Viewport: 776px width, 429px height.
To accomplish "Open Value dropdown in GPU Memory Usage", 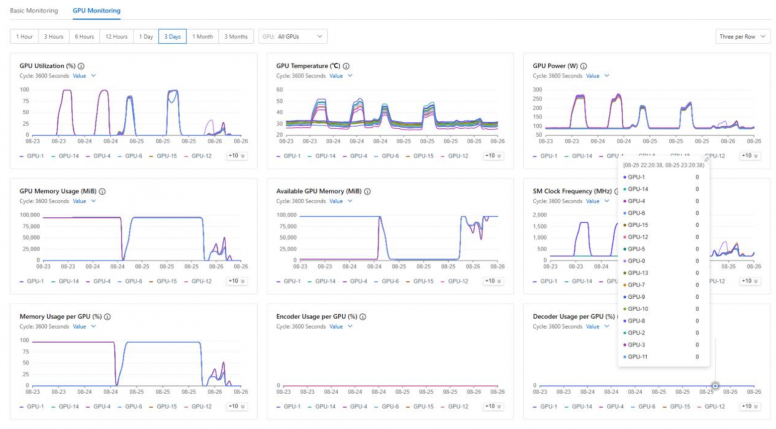I will coord(84,201).
